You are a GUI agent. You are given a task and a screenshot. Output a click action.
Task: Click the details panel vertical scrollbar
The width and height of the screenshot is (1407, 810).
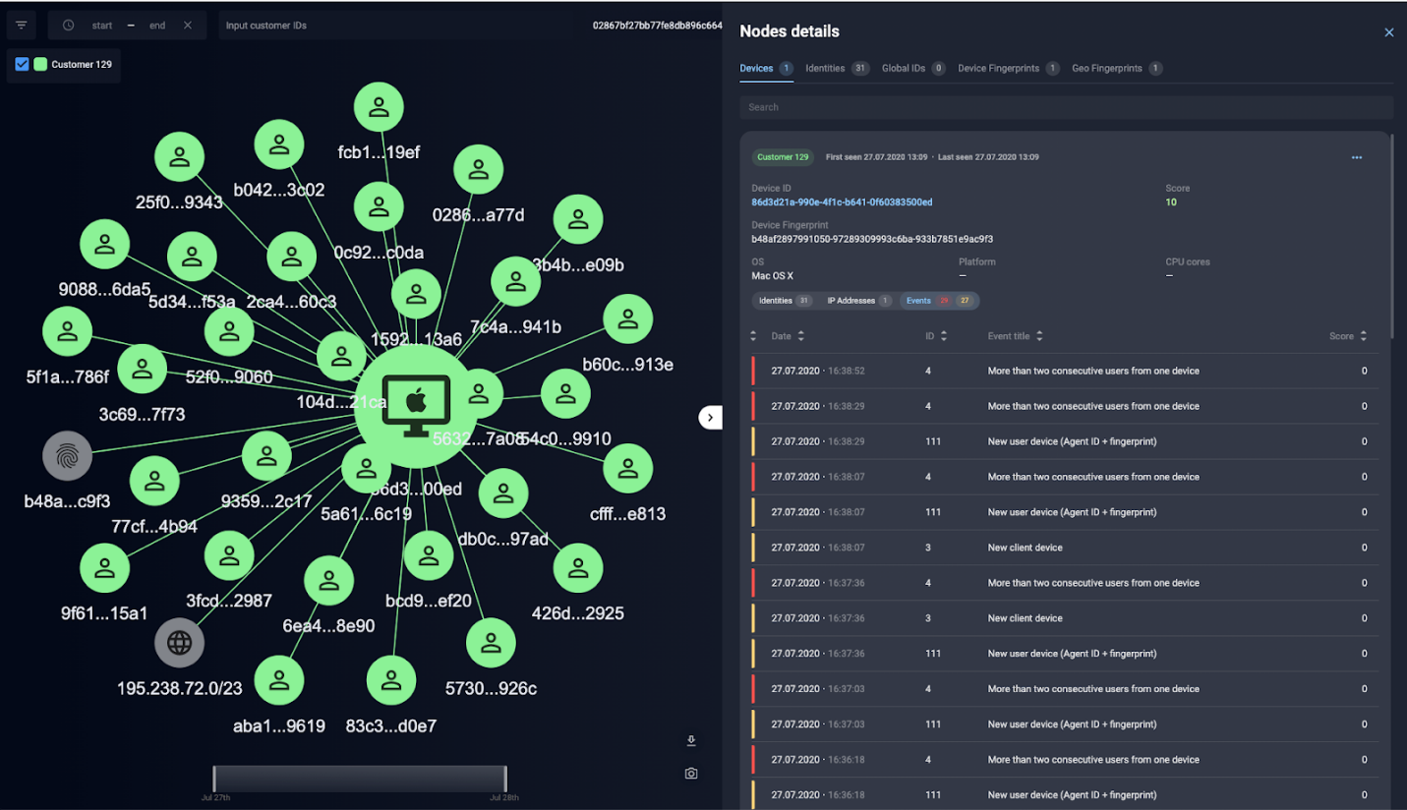[x=1393, y=237]
